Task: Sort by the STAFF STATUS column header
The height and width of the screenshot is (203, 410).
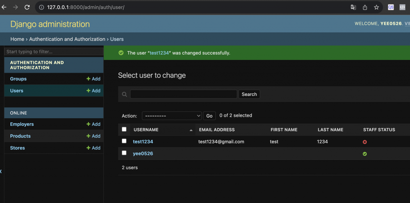Action: [379, 130]
